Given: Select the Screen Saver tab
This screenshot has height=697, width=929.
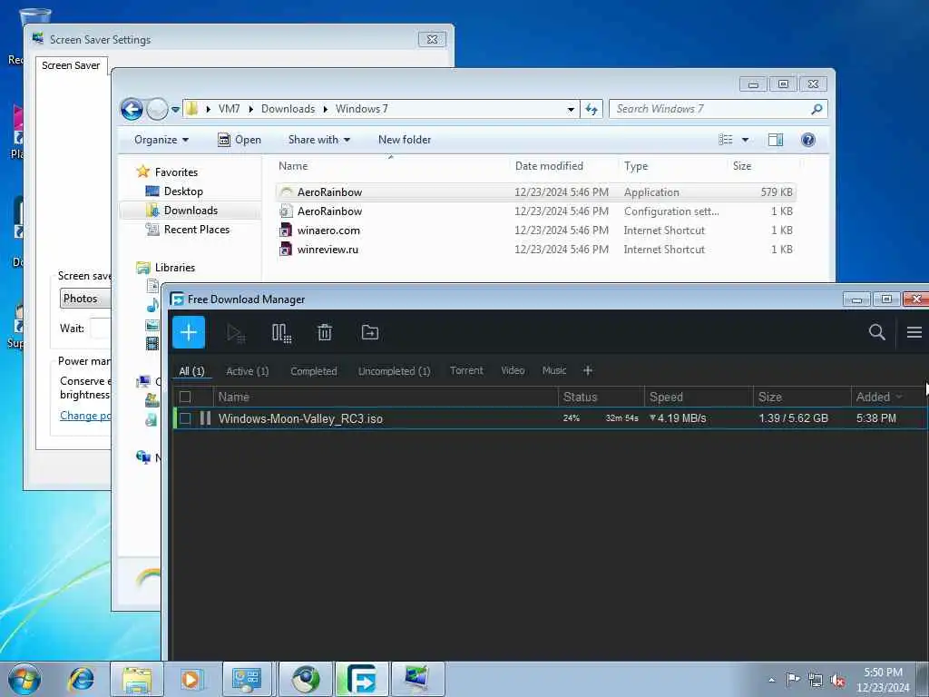Looking at the screenshot, I should point(71,65).
